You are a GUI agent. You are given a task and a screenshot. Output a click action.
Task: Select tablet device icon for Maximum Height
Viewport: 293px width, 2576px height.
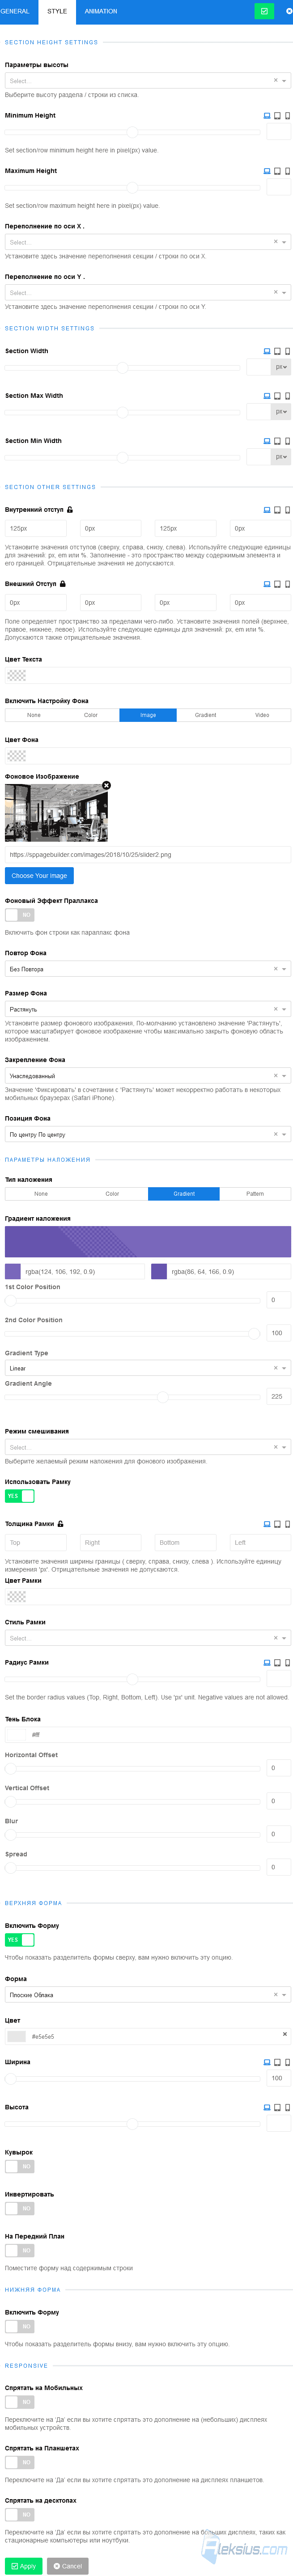pos(278,171)
